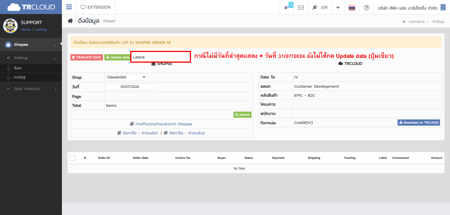The height and width of the screenshot is (215, 450).
Task: Toggle the hamburger sidebar menu
Action: 69,7
